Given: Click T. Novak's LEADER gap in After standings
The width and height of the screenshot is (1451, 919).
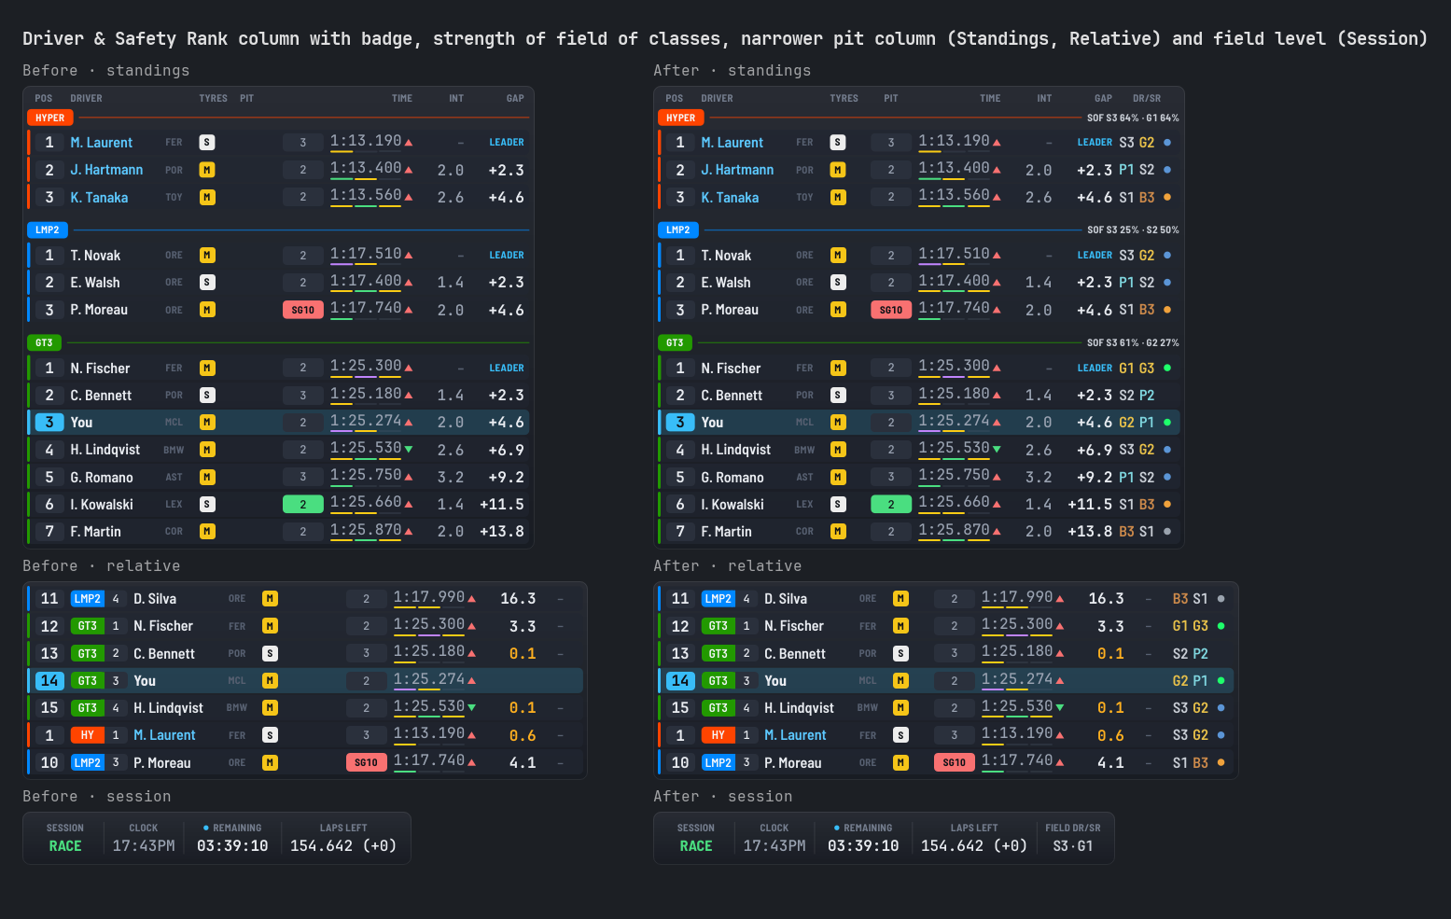Looking at the screenshot, I should point(1095,255).
